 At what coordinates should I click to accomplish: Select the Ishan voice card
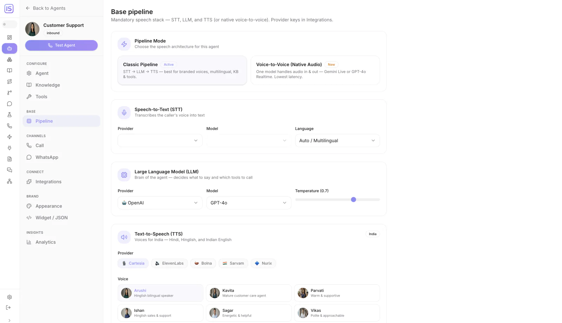click(161, 313)
